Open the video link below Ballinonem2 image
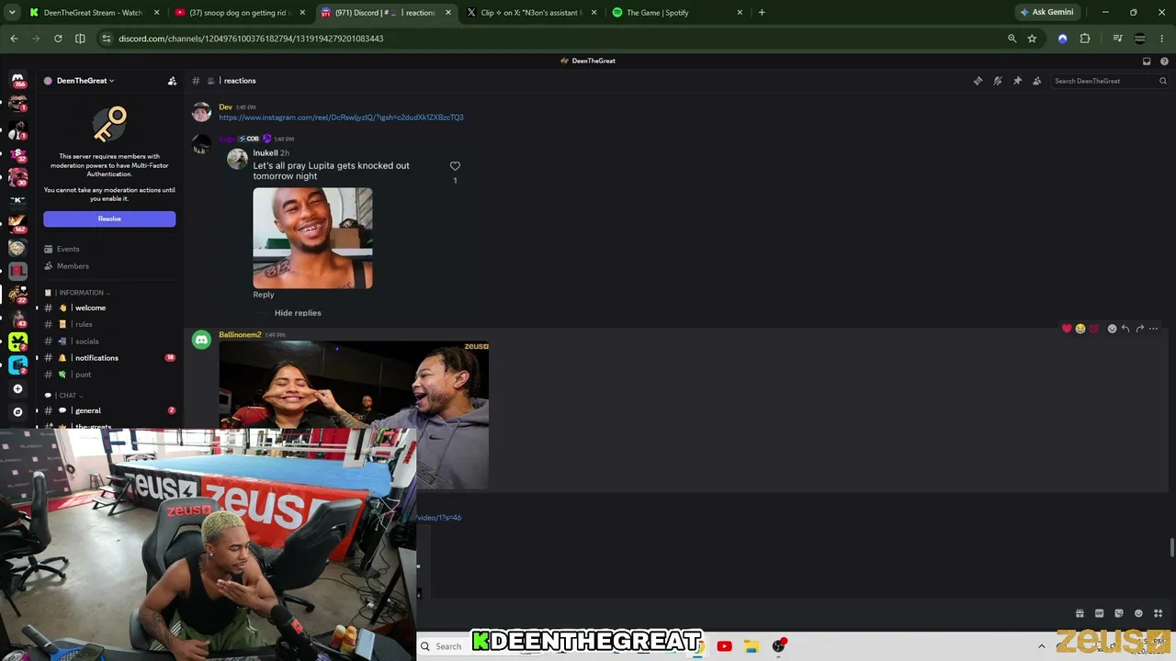 coord(439,518)
